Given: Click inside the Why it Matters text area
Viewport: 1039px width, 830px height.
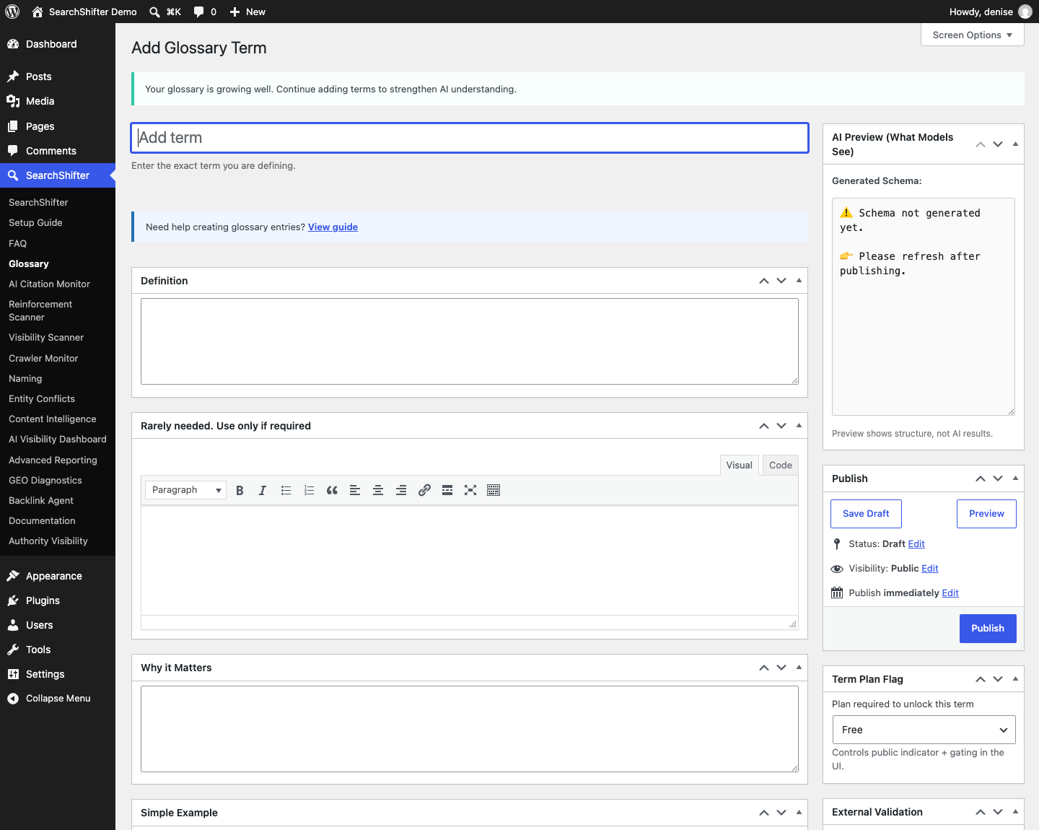Looking at the screenshot, I should click(x=470, y=729).
